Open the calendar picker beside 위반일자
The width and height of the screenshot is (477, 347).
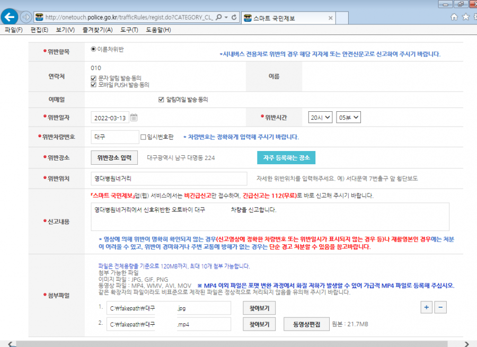134,118
